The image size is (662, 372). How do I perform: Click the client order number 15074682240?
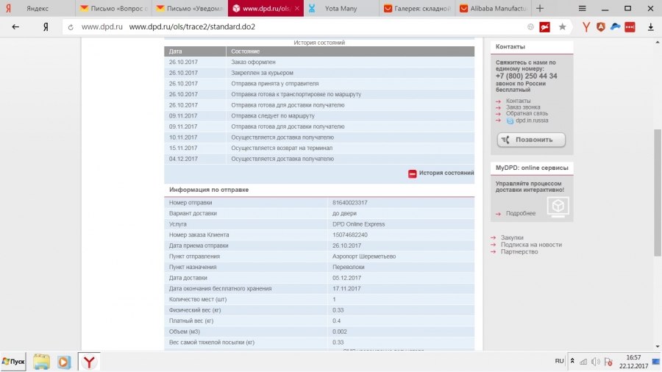point(349,235)
